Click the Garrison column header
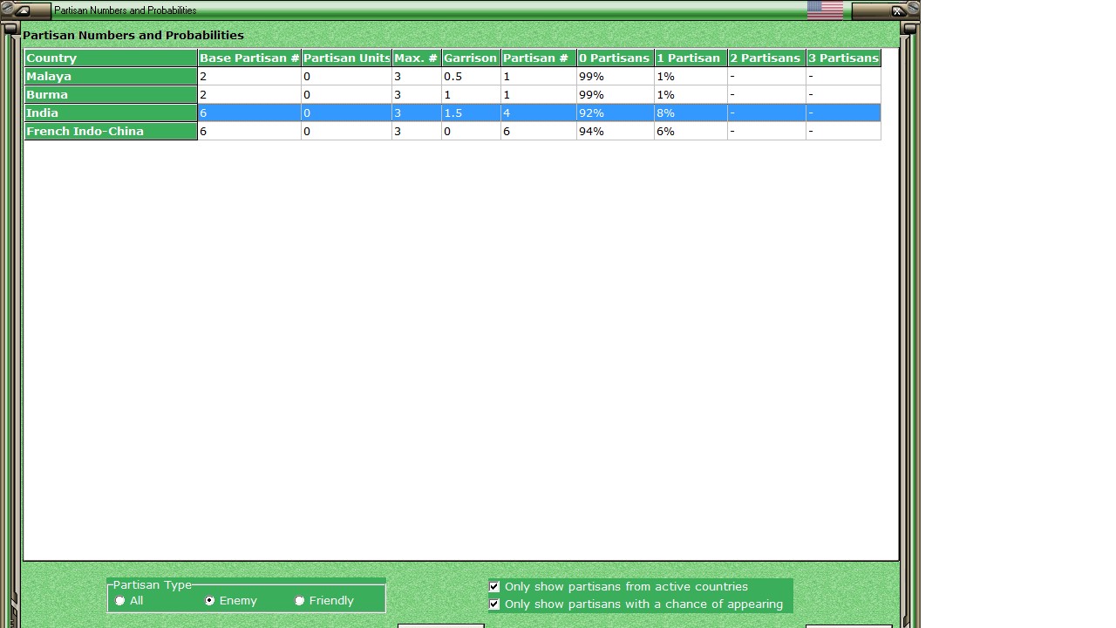Screen dimensions: 1116x628 471,58
